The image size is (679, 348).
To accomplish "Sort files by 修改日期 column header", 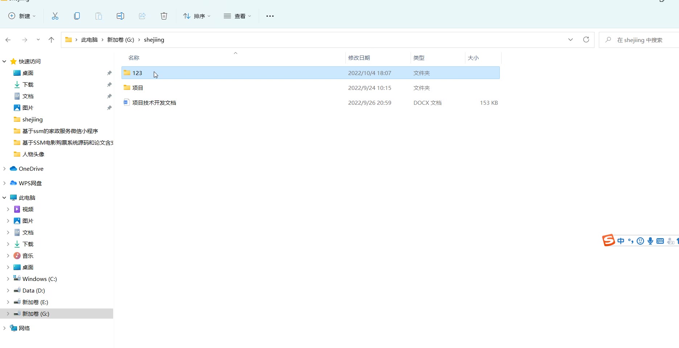I will pyautogui.click(x=359, y=58).
